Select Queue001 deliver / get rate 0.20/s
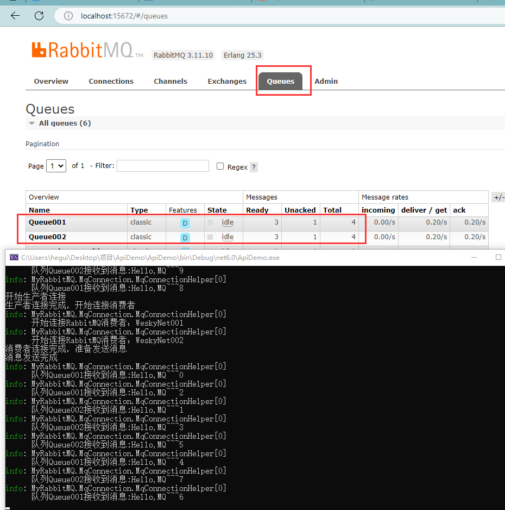This screenshot has height=510, width=505. click(437, 222)
